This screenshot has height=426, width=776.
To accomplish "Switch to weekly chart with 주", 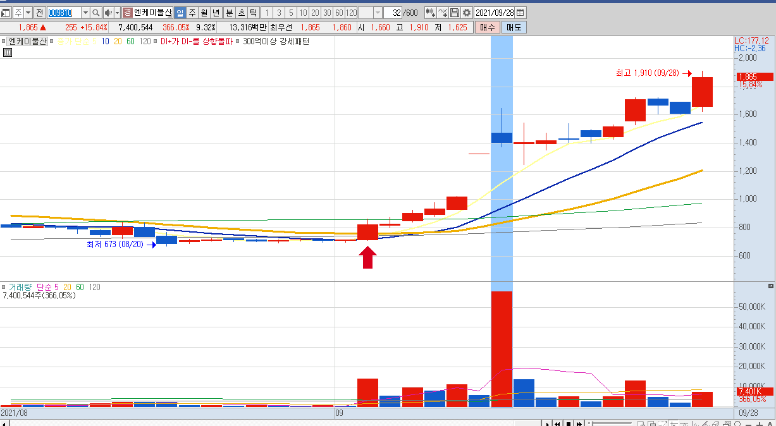I will point(192,13).
